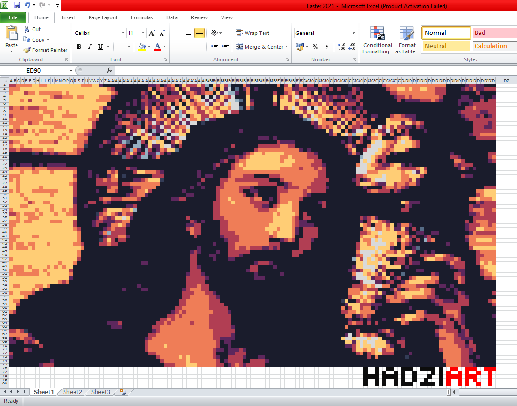
Task: Open the Name Box dropdown arrow
Action: pyautogui.click(x=71, y=70)
